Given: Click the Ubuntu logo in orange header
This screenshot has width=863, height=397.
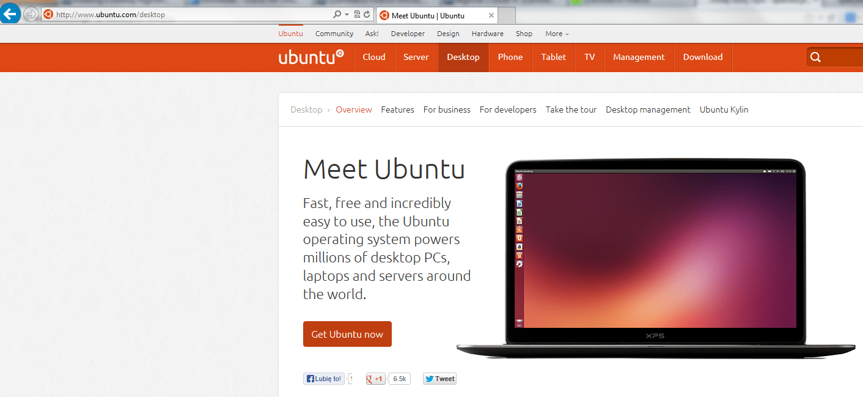Looking at the screenshot, I should tap(311, 57).
